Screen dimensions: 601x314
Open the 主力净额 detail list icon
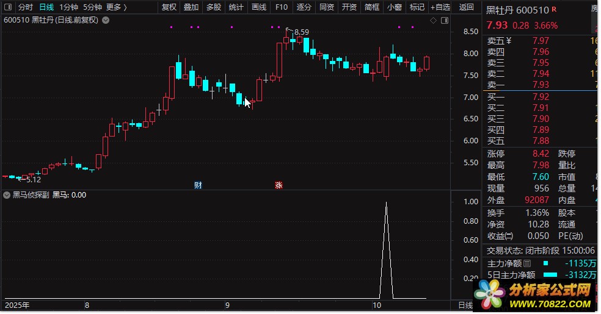(527, 263)
